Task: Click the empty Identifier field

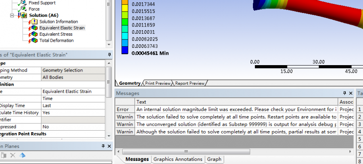Action: (73, 120)
